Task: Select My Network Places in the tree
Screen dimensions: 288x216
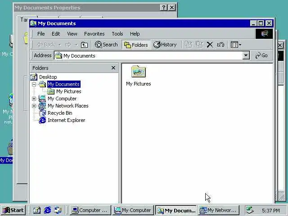Action: [x=68, y=106]
